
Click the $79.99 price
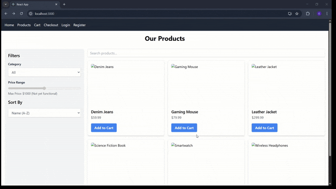(x=176, y=118)
